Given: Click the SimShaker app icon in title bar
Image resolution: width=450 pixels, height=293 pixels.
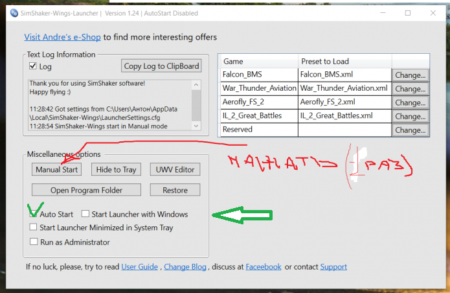Looking at the screenshot, I should tap(14, 13).
